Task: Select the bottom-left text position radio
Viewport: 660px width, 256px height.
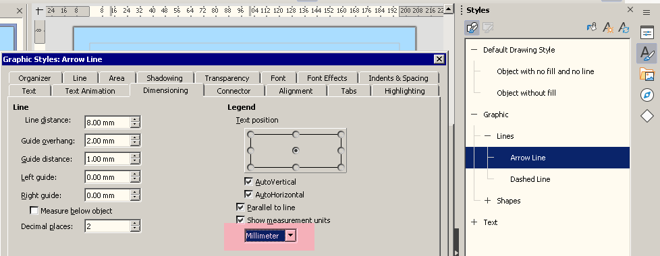Action: (251, 167)
